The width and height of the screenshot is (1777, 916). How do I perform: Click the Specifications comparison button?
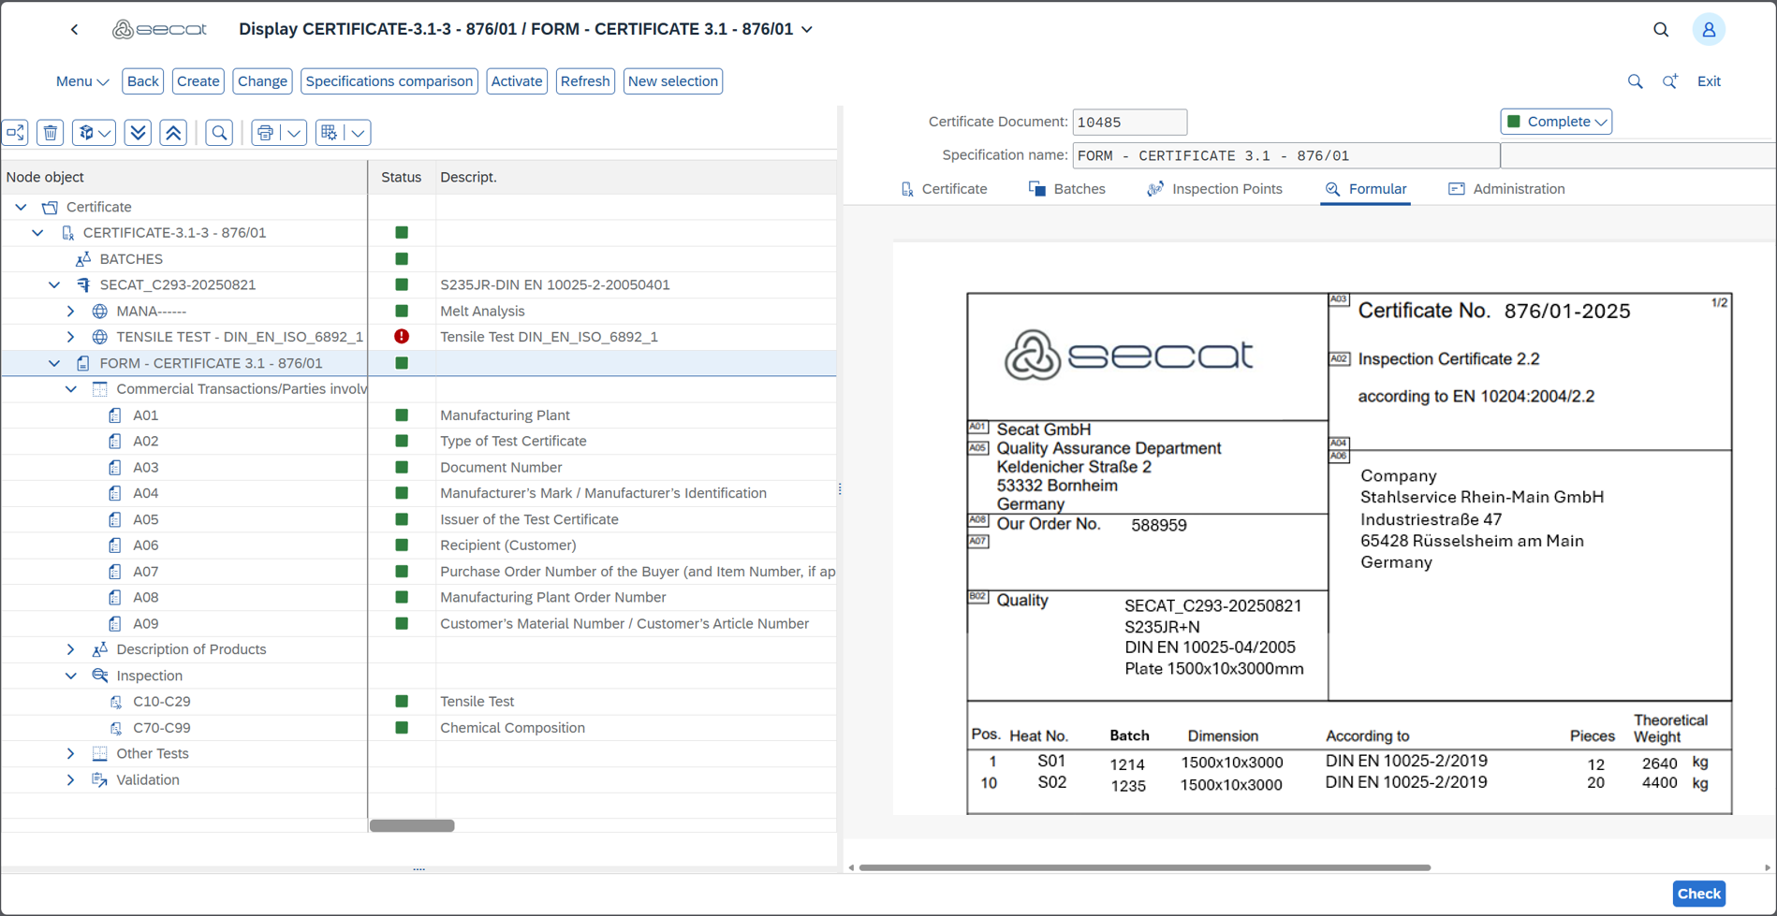tap(389, 81)
